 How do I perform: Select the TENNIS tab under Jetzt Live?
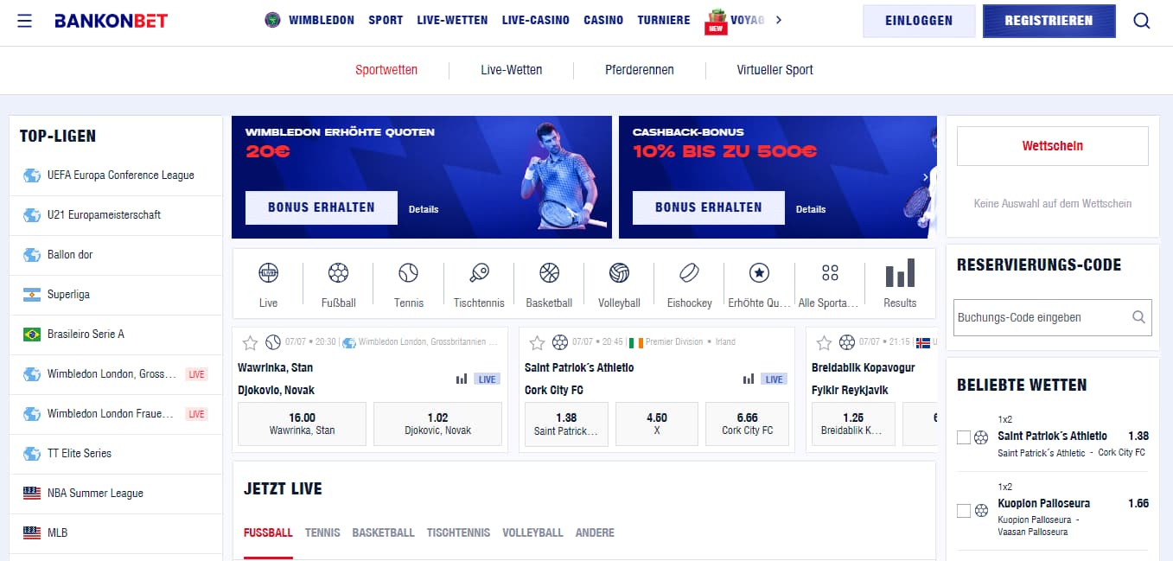pyautogui.click(x=322, y=532)
